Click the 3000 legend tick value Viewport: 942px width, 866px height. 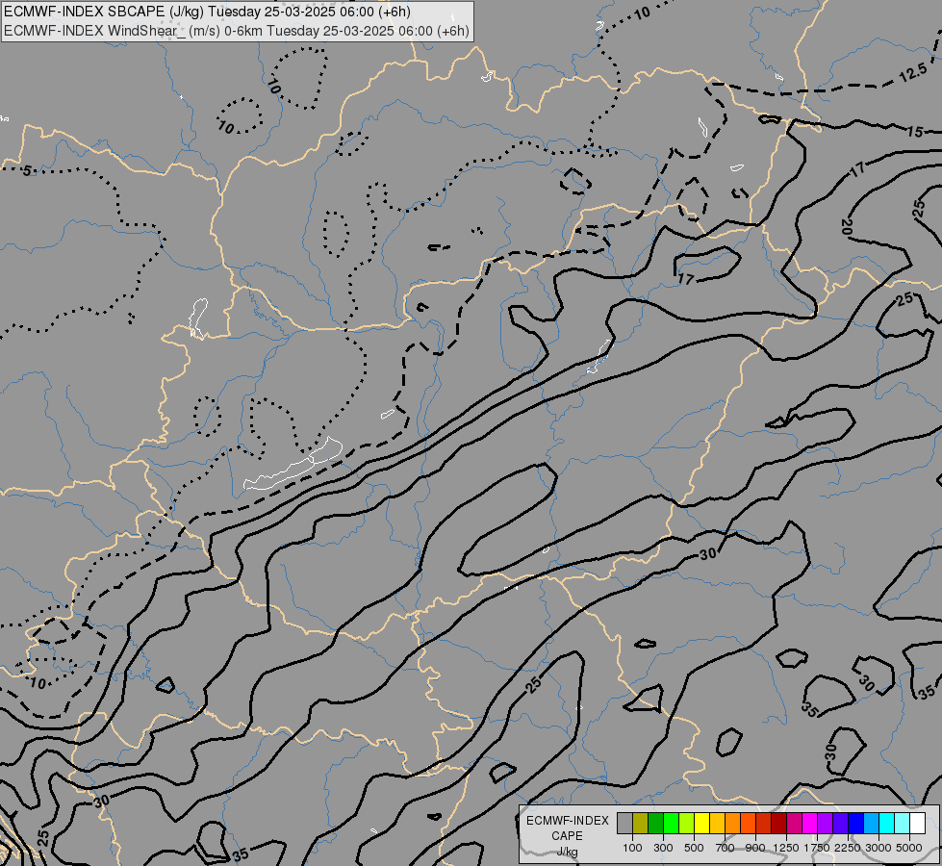[878, 848]
